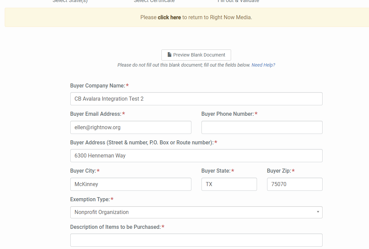This screenshot has width=369, height=249.
Task: Click into the Buyer Email Address field
Action: click(x=131, y=128)
